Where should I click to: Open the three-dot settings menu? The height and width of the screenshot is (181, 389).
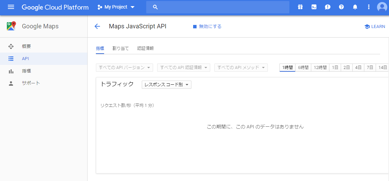click(x=369, y=7)
